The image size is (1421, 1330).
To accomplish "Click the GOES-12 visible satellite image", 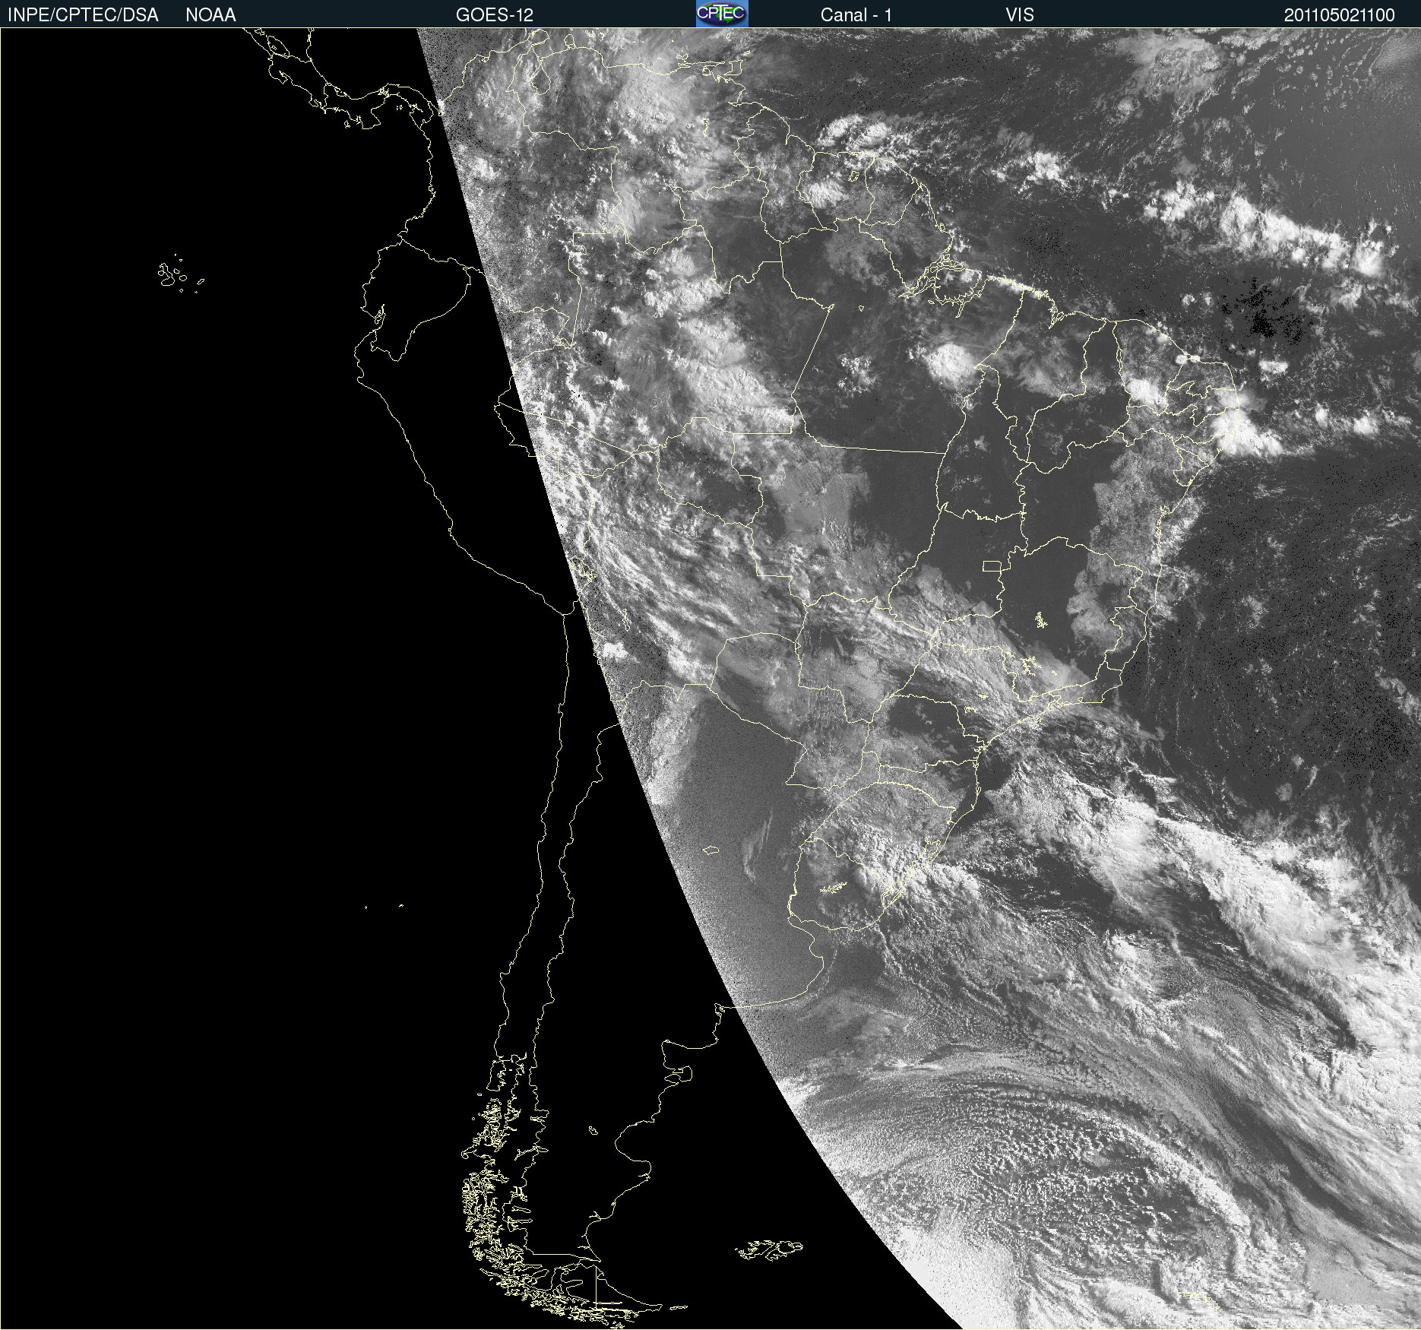I will [x=710, y=679].
